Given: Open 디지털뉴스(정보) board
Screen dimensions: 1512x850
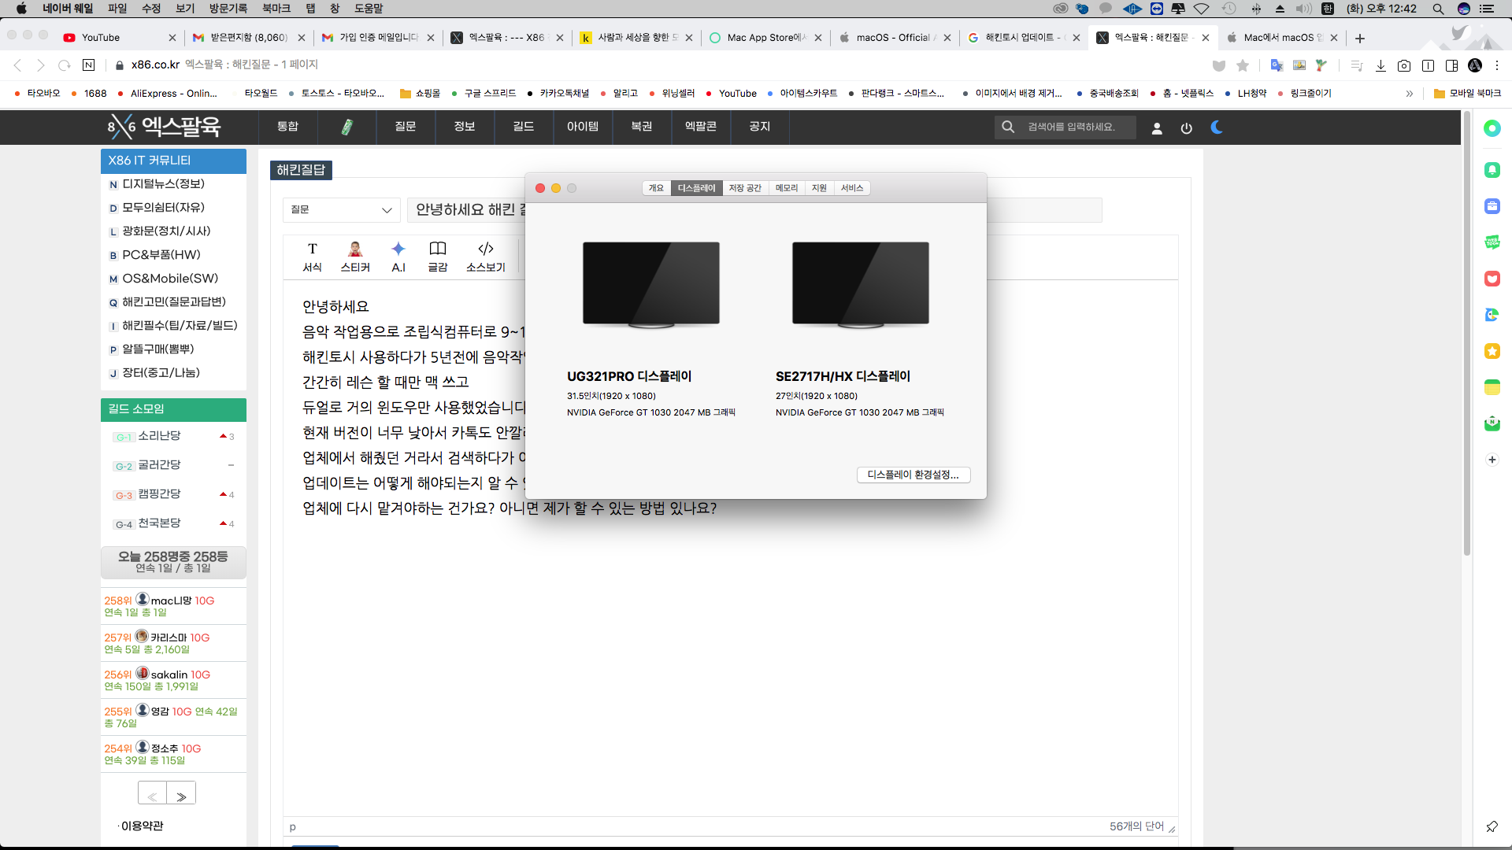Looking at the screenshot, I should click(163, 184).
